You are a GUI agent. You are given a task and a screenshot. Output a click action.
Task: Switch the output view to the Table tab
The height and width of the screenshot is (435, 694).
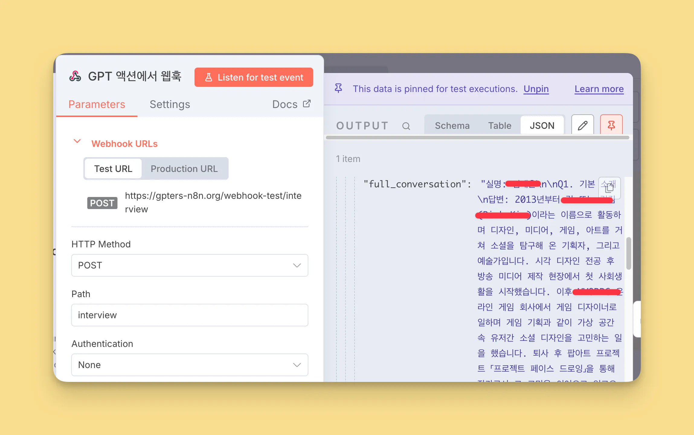point(500,125)
